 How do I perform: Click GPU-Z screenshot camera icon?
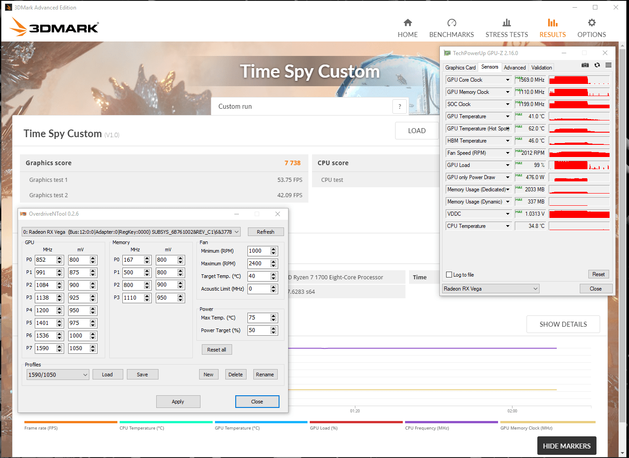coord(585,65)
